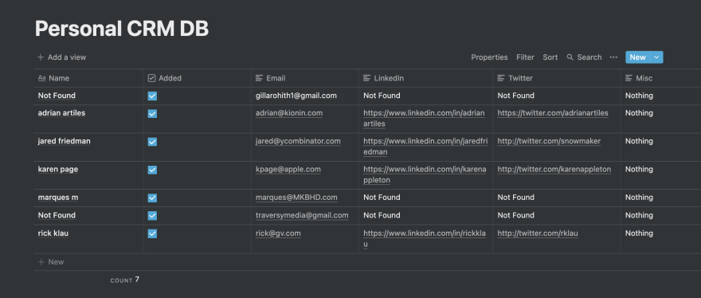Viewport: 701px width, 298px height.
Task: Click the COUNT 7 summary
Action: [125, 280]
